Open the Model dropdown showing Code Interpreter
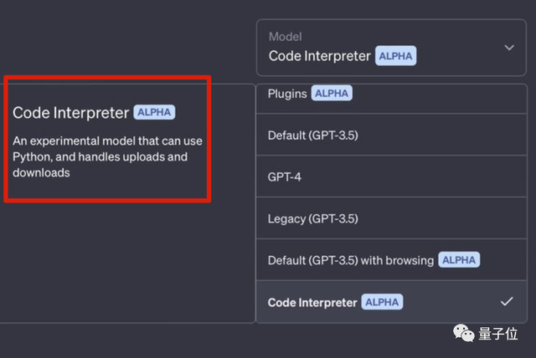This screenshot has height=358, width=536. 394,48
